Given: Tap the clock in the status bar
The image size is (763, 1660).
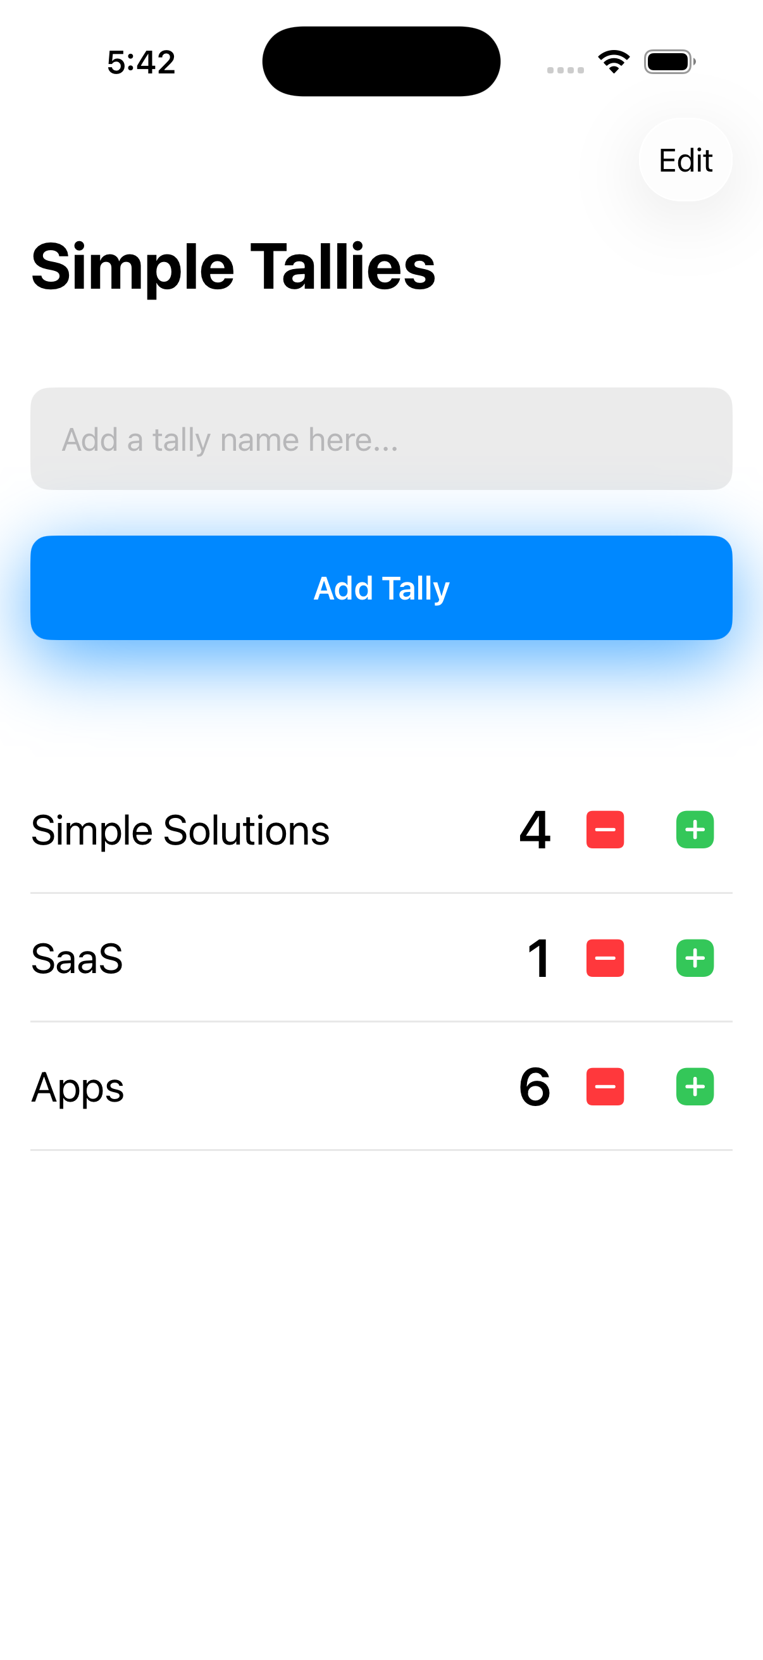Looking at the screenshot, I should pos(142,61).
